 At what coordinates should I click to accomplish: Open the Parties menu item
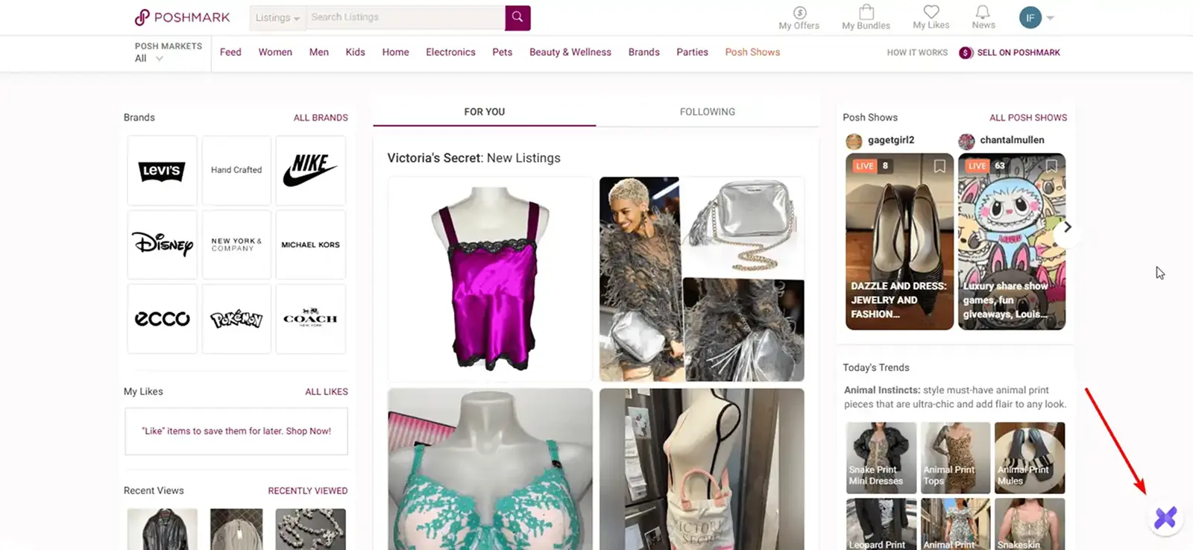point(692,52)
